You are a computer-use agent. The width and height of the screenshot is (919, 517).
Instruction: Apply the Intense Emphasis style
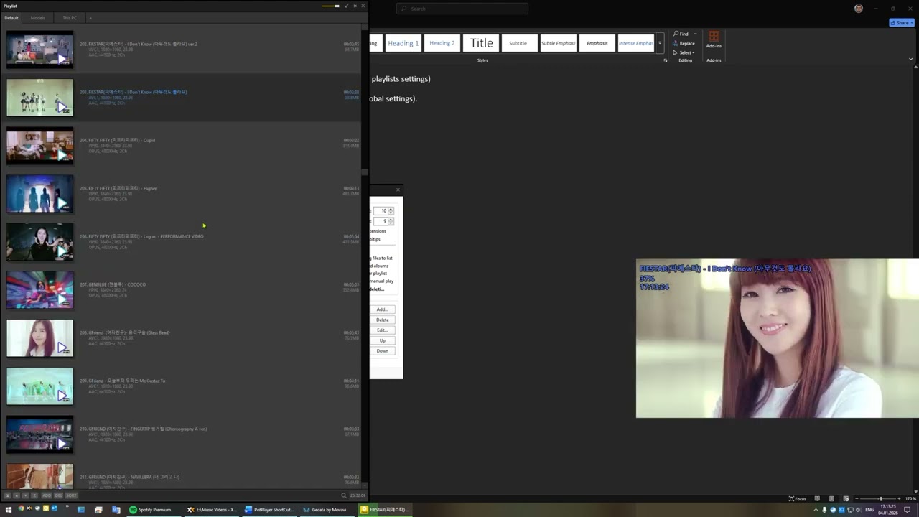(x=636, y=43)
